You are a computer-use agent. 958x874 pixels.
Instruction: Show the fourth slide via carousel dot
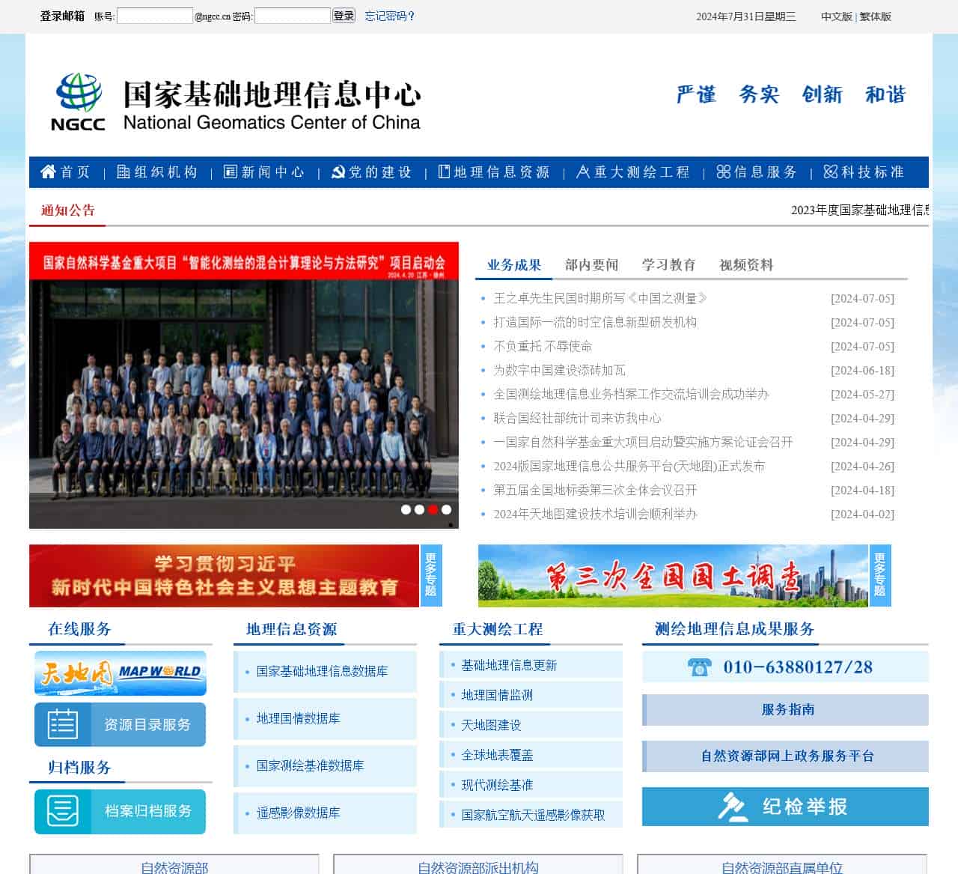pos(446,509)
